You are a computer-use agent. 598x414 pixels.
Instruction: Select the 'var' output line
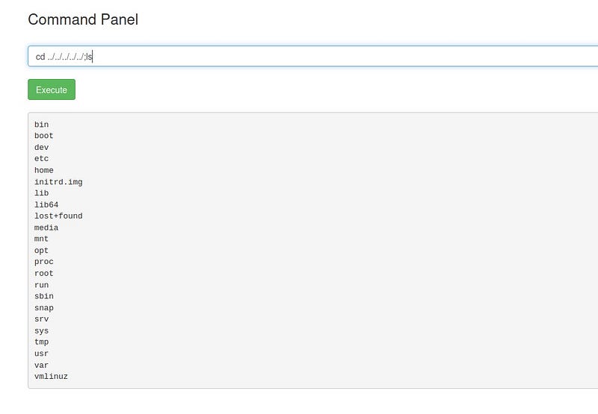coord(41,366)
